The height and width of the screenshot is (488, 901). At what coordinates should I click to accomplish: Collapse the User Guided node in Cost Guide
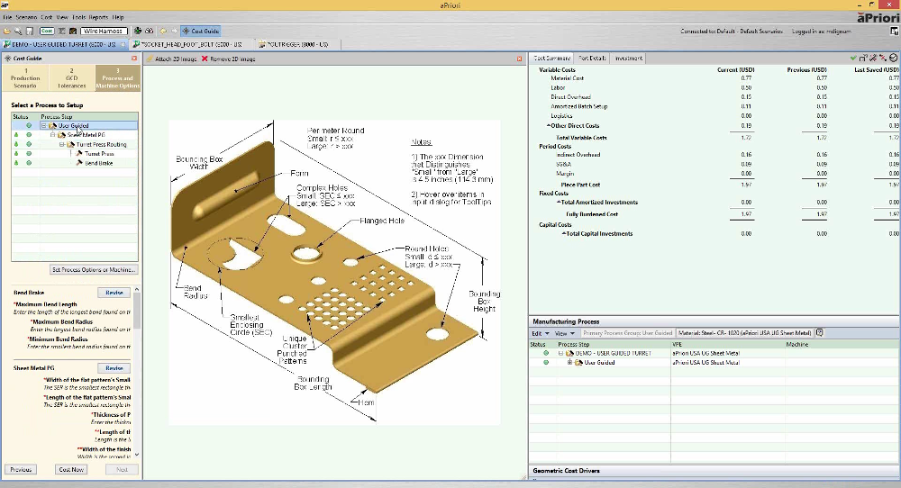[x=43, y=125]
